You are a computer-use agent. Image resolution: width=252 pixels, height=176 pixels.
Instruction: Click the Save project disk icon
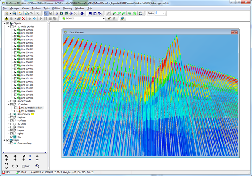point(14,13)
